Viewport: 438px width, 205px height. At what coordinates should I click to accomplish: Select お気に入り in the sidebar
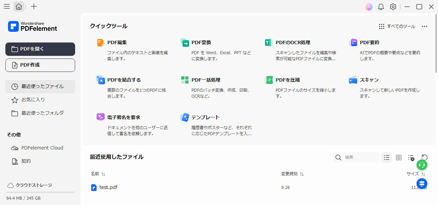pyautogui.click(x=33, y=100)
